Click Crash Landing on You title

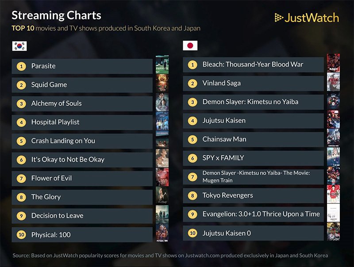point(63,141)
